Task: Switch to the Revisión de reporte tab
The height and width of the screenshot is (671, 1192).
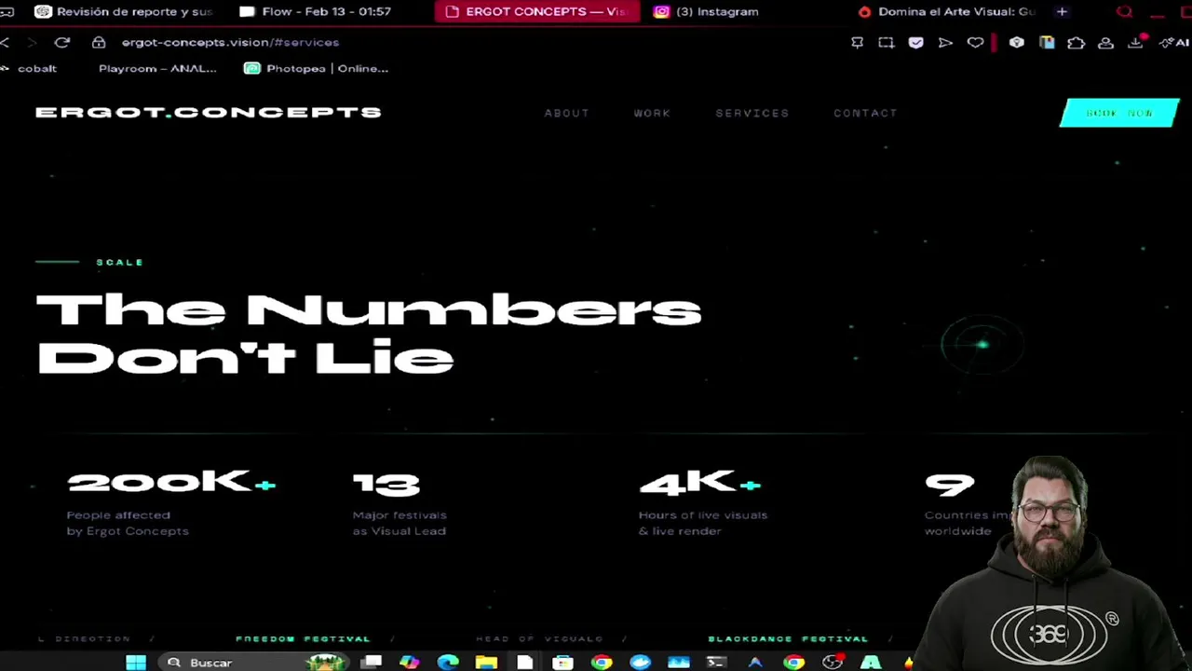Action: (x=124, y=12)
